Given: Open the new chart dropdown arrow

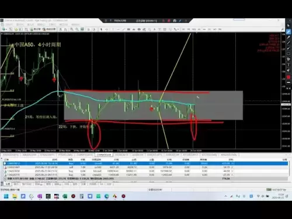Looking at the screenshot, I should (x=6, y=29).
